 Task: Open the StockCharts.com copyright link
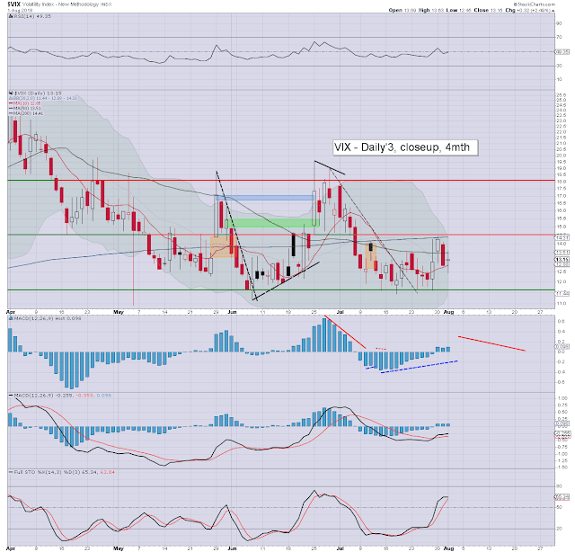tap(535, 4)
